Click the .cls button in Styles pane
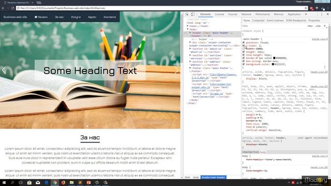 point(318,26)
